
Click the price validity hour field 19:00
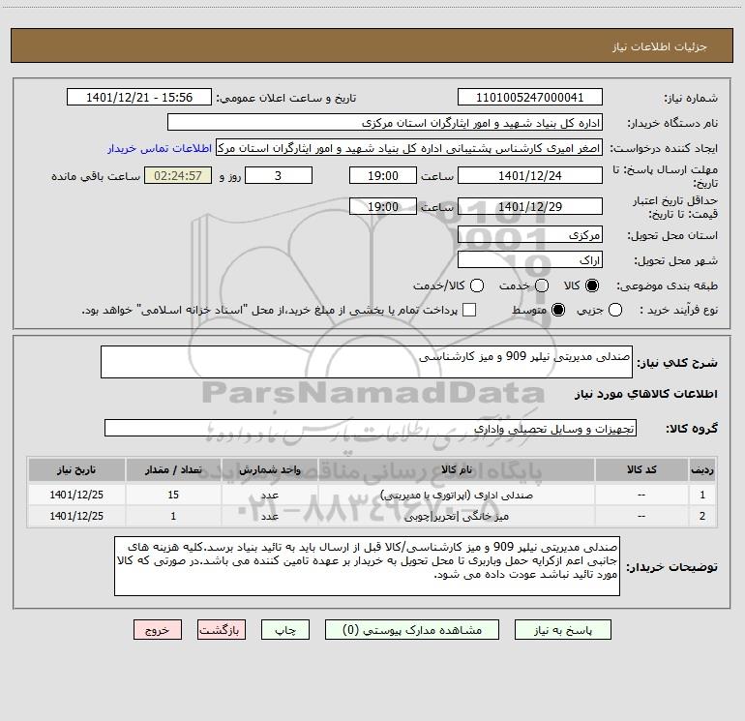383,207
